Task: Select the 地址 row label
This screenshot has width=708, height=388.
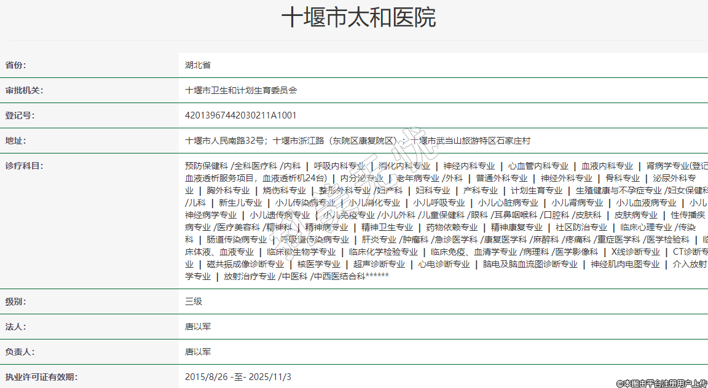Action: coord(16,141)
